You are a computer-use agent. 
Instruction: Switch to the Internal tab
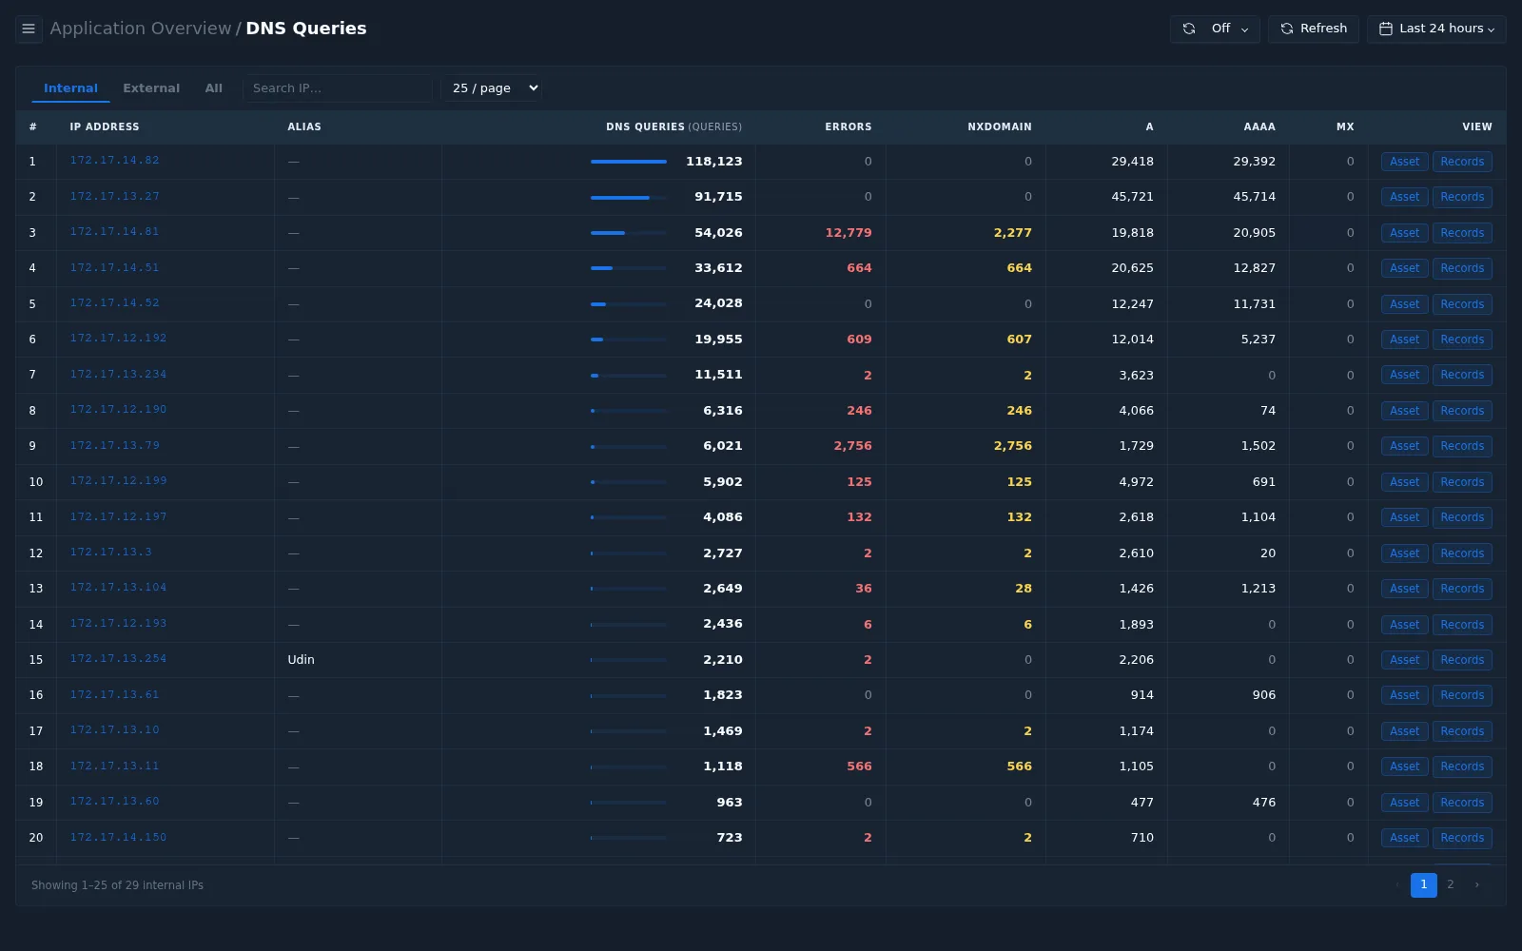pos(70,88)
